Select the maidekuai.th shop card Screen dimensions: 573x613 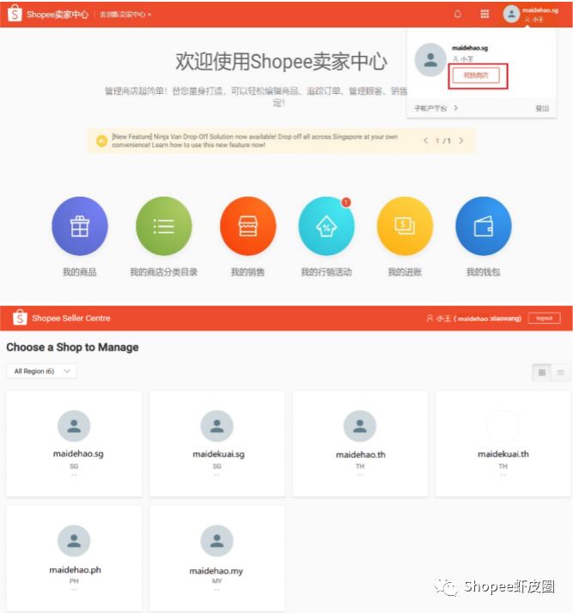pyautogui.click(x=503, y=444)
